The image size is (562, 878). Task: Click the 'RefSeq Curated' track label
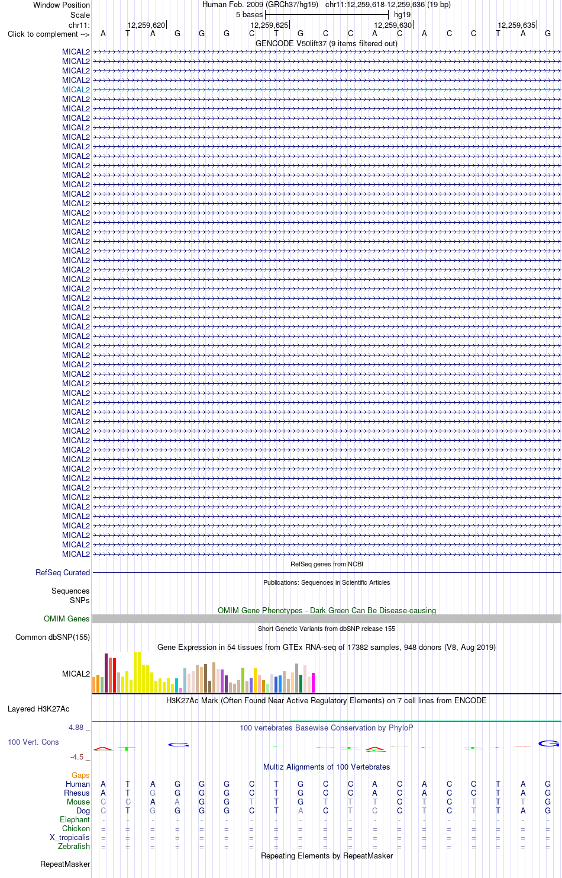63,572
